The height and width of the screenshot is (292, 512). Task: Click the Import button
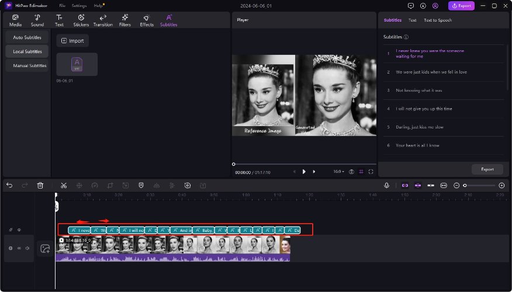point(72,41)
